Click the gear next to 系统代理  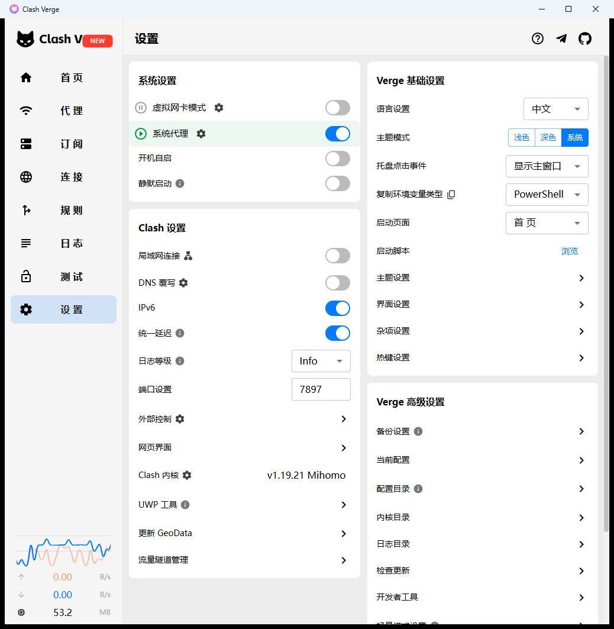tap(201, 134)
